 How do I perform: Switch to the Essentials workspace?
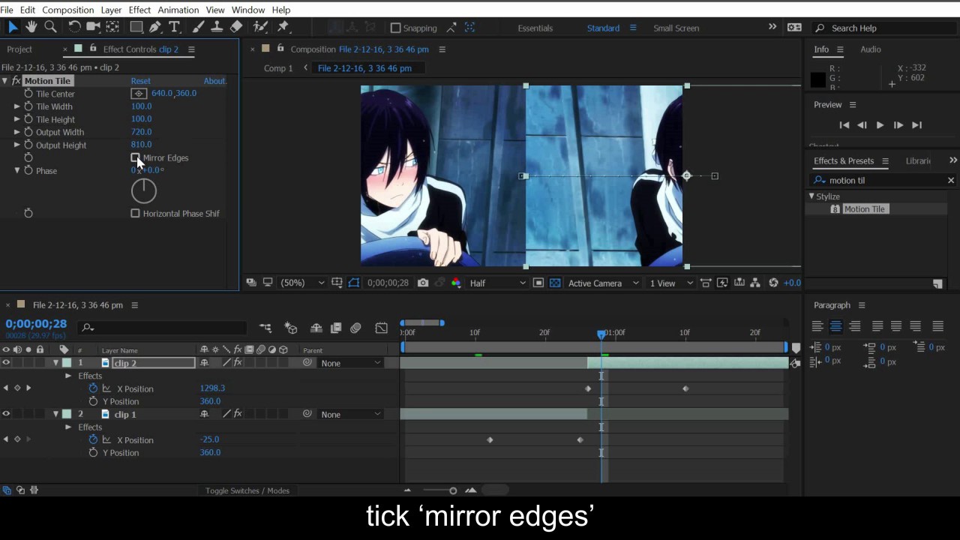click(x=535, y=28)
